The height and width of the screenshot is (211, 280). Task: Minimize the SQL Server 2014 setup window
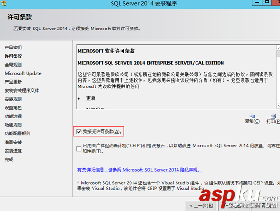[257, 2]
